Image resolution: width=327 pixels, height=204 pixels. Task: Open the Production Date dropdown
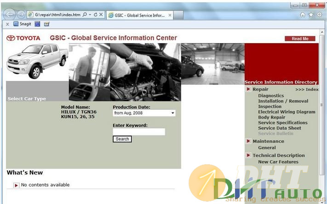(144, 113)
